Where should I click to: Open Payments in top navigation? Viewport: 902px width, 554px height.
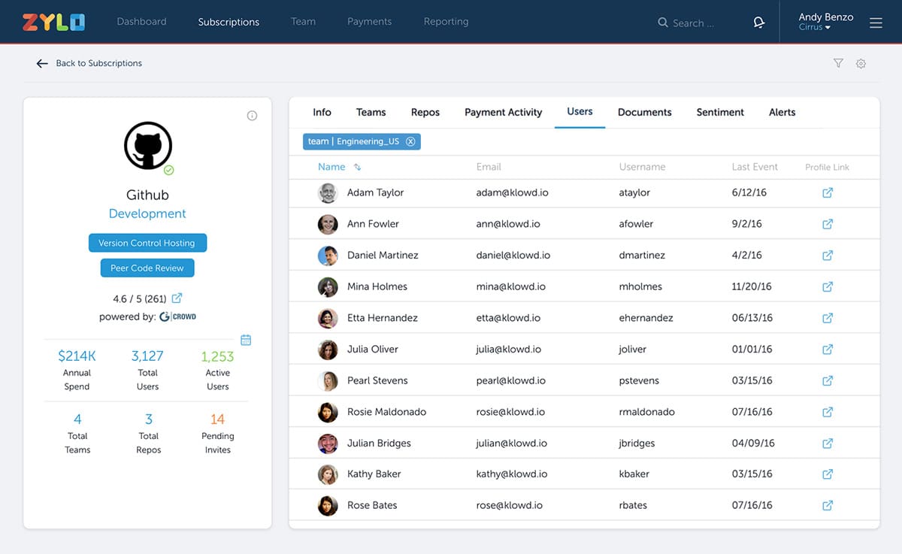(369, 22)
